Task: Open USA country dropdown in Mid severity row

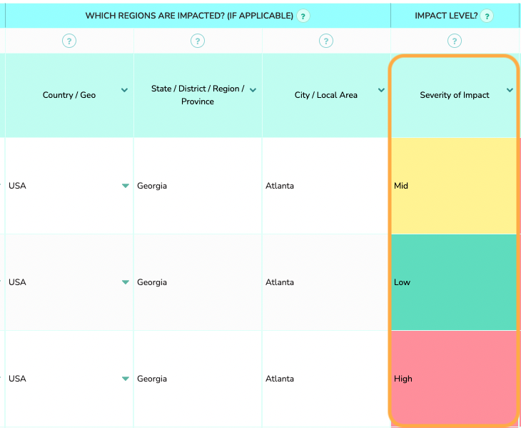Action: pos(126,186)
